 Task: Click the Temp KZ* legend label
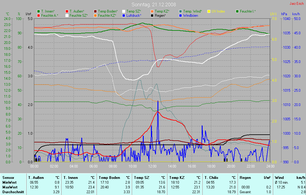point(162,11)
